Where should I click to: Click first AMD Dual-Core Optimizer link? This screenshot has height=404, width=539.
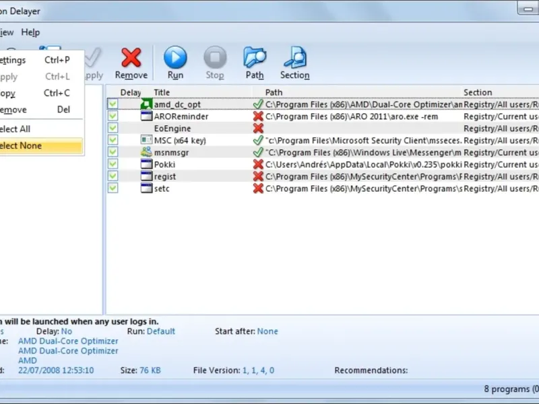click(x=68, y=341)
